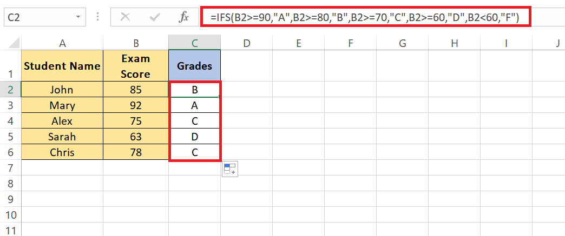565x236 pixels.
Task: Select row 1 header
Action: coord(10,66)
